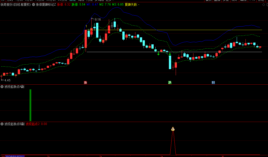This screenshot has width=268, height=157.
Task: Click the 涨停复牌标记Z indicator name
Action: coord(46,5)
